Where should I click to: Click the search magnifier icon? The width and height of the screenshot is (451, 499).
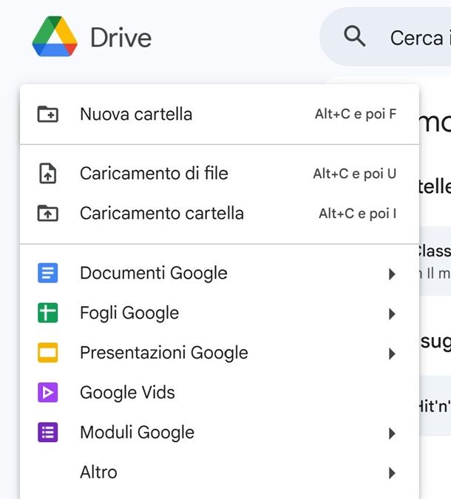point(355,36)
